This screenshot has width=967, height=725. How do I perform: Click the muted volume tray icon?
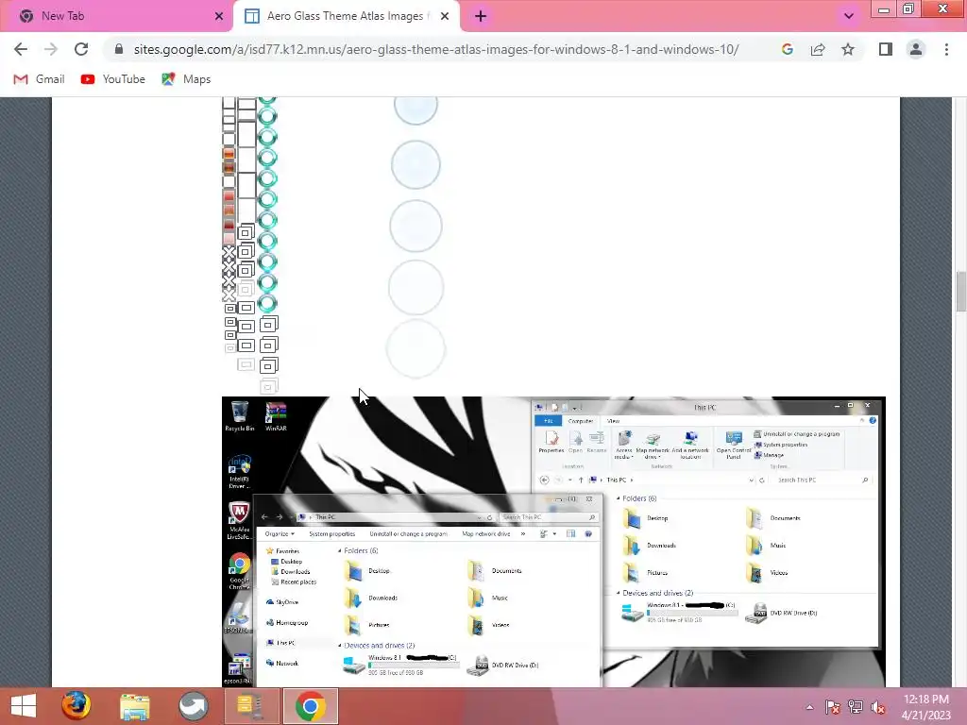point(877,707)
